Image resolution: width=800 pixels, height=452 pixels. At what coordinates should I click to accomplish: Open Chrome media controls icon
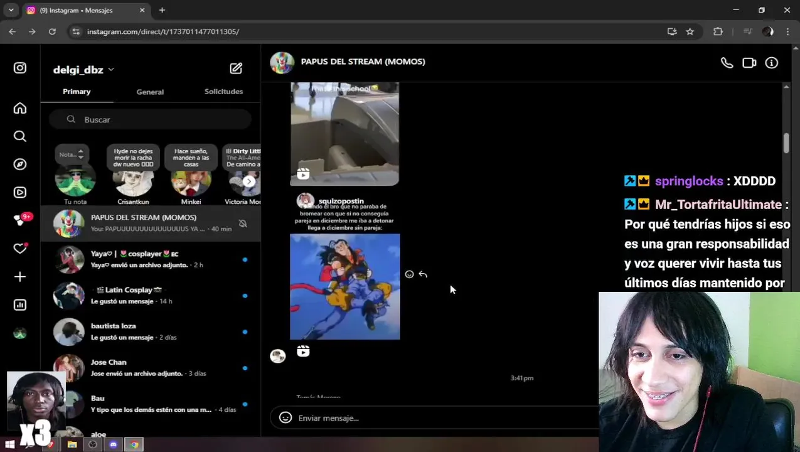[747, 31]
